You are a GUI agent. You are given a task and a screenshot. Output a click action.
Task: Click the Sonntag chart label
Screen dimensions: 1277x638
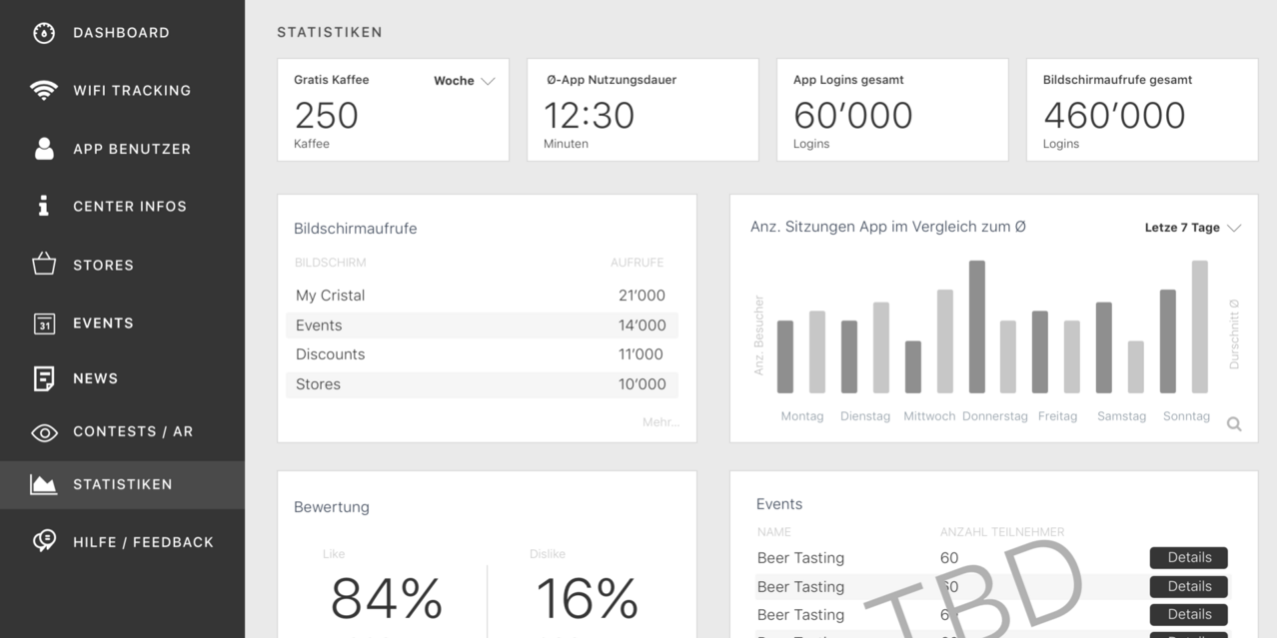coord(1186,416)
